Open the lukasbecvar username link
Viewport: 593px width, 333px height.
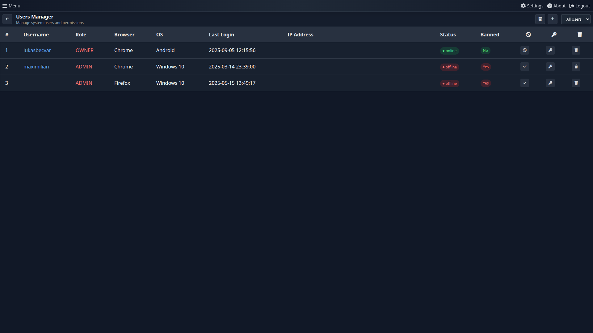click(x=37, y=50)
